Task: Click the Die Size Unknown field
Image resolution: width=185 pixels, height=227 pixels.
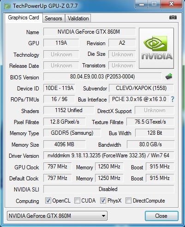Action: pyautogui.click(x=122, y=54)
